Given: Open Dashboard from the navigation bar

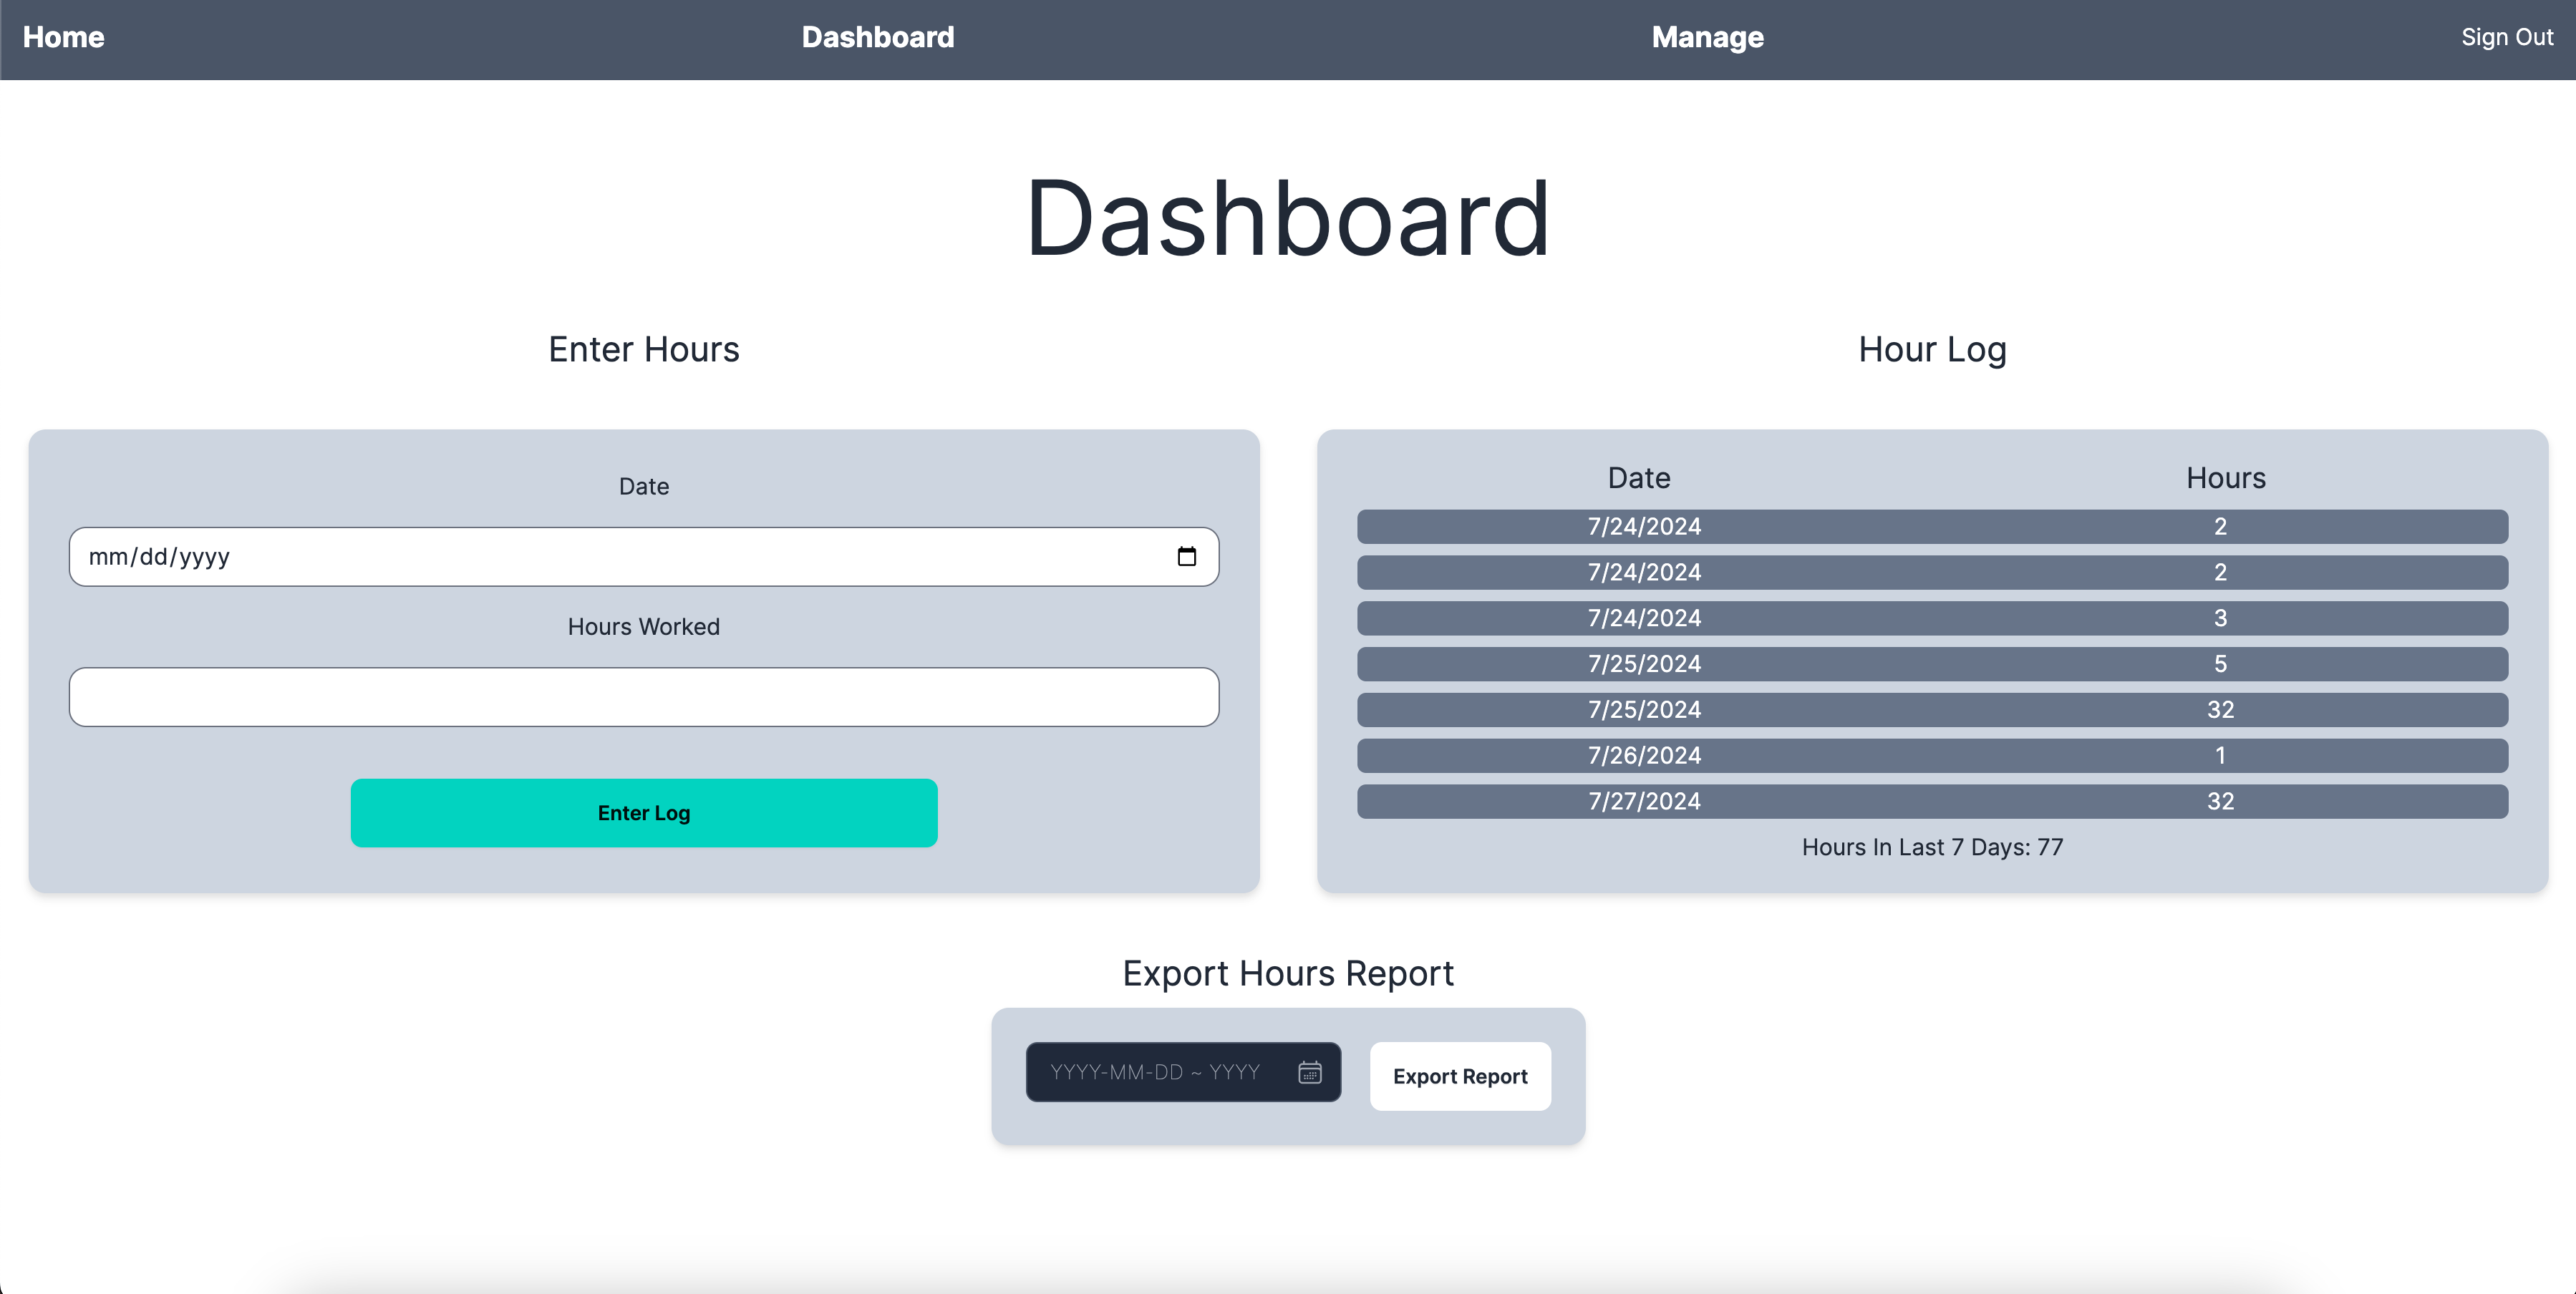Looking at the screenshot, I should pyautogui.click(x=877, y=37).
